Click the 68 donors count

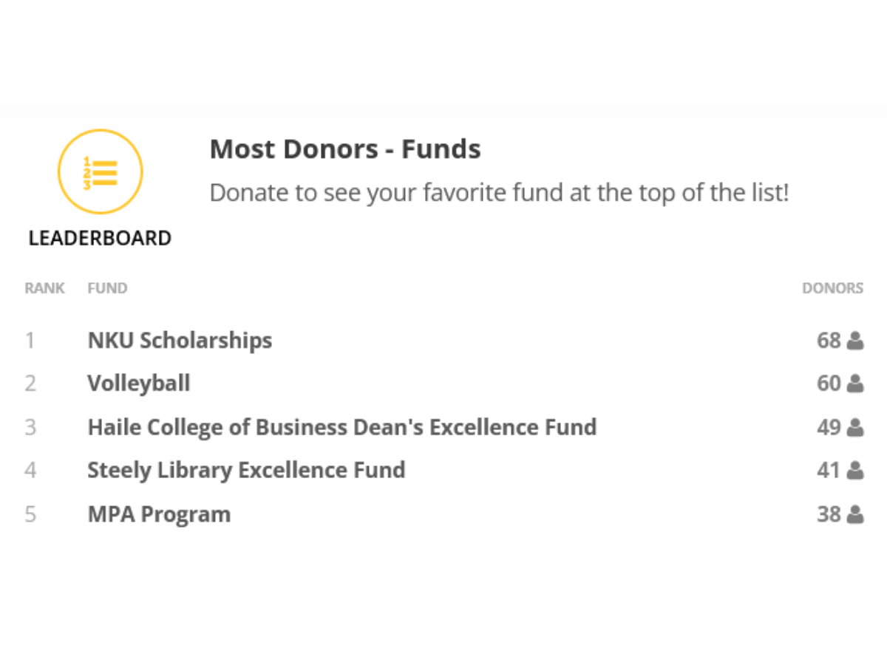click(x=829, y=341)
